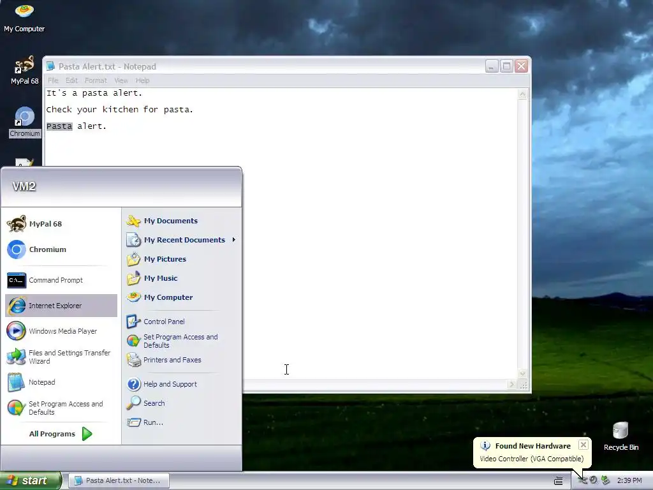The height and width of the screenshot is (490, 653).
Task: Open Help and Support
Action: 182,384
